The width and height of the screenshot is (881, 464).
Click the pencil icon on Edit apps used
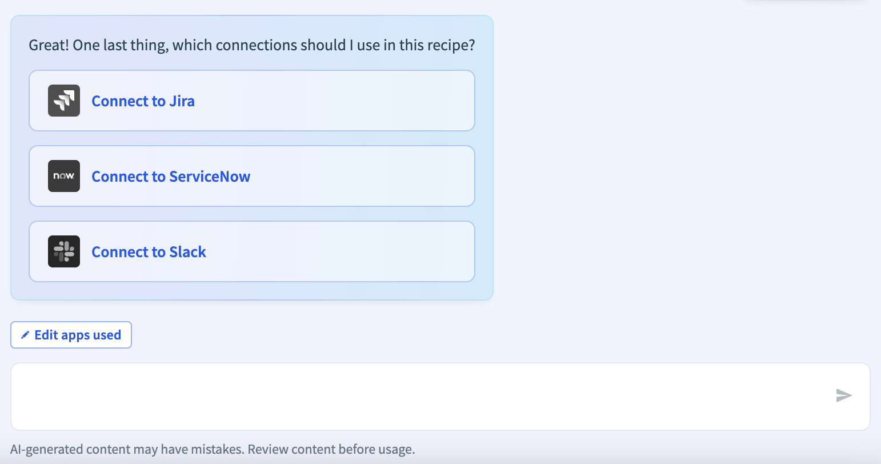tap(25, 334)
